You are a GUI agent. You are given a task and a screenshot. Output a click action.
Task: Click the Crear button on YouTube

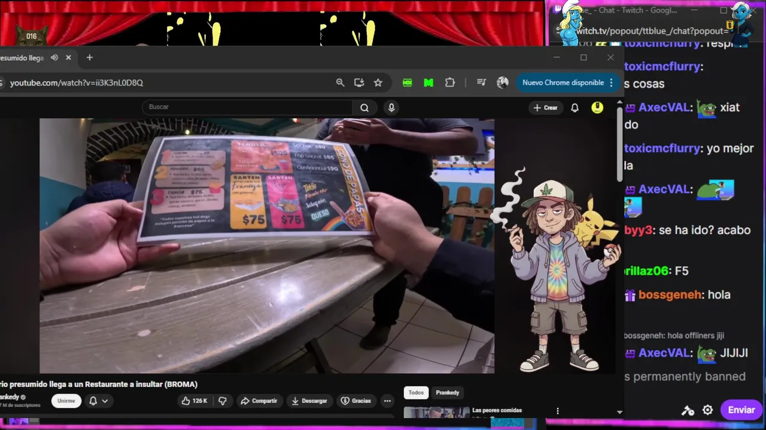545,107
